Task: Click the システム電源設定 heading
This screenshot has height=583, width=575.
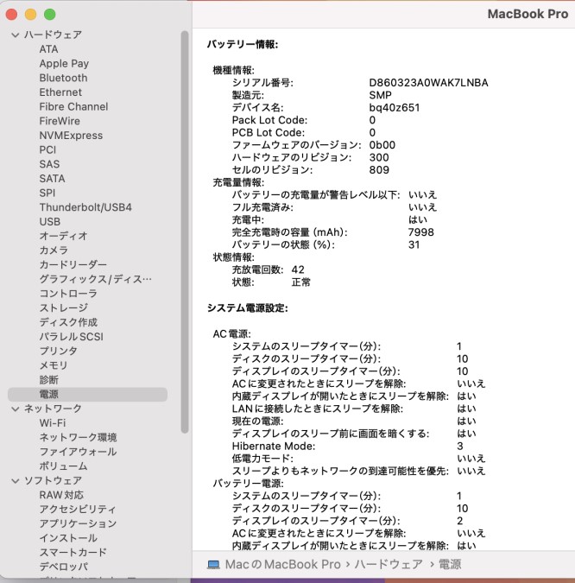Action: click(248, 308)
